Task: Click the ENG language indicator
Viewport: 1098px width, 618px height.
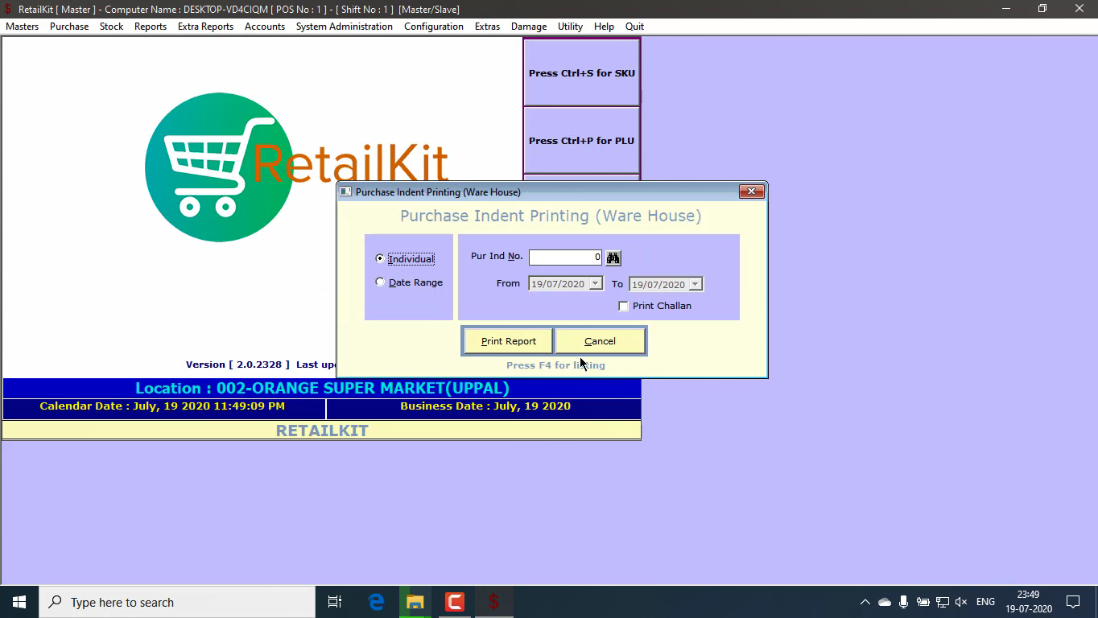Action: pyautogui.click(x=985, y=602)
